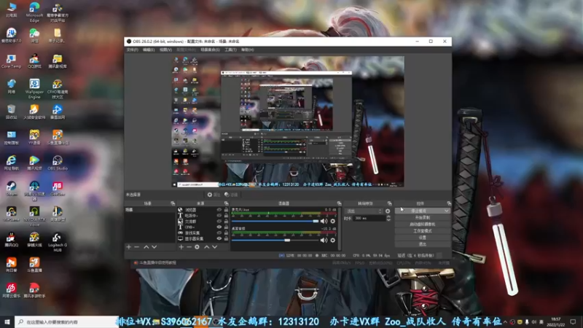Toggle visibility of the image source row
Screen dimensions: 583x328
point(219,222)
